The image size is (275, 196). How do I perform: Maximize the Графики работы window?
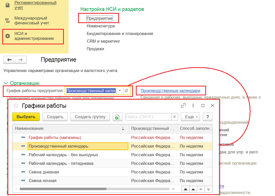pos(203,105)
